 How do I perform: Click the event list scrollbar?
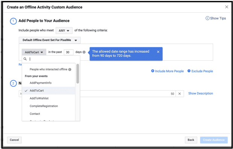pyautogui.click(x=78, y=74)
